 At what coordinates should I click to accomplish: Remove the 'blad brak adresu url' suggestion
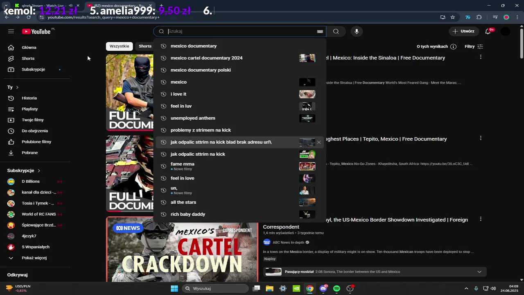pyautogui.click(x=319, y=142)
